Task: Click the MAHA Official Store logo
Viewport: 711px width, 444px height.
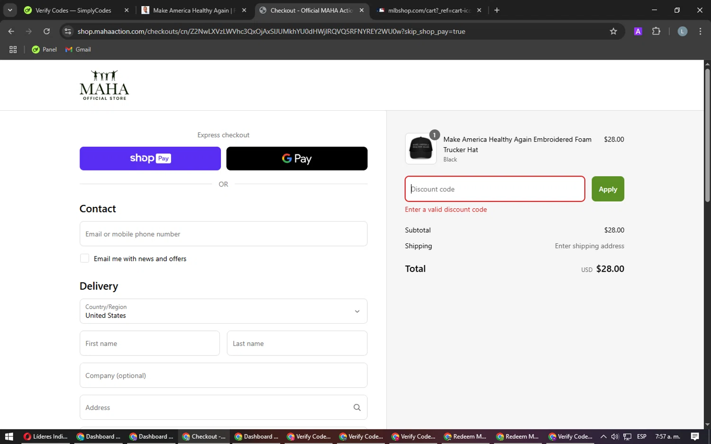Action: pyautogui.click(x=104, y=85)
